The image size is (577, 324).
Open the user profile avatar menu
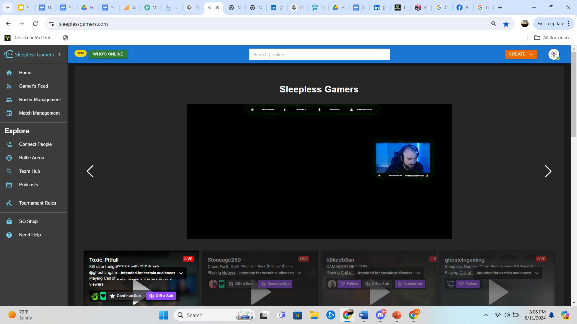coord(554,54)
